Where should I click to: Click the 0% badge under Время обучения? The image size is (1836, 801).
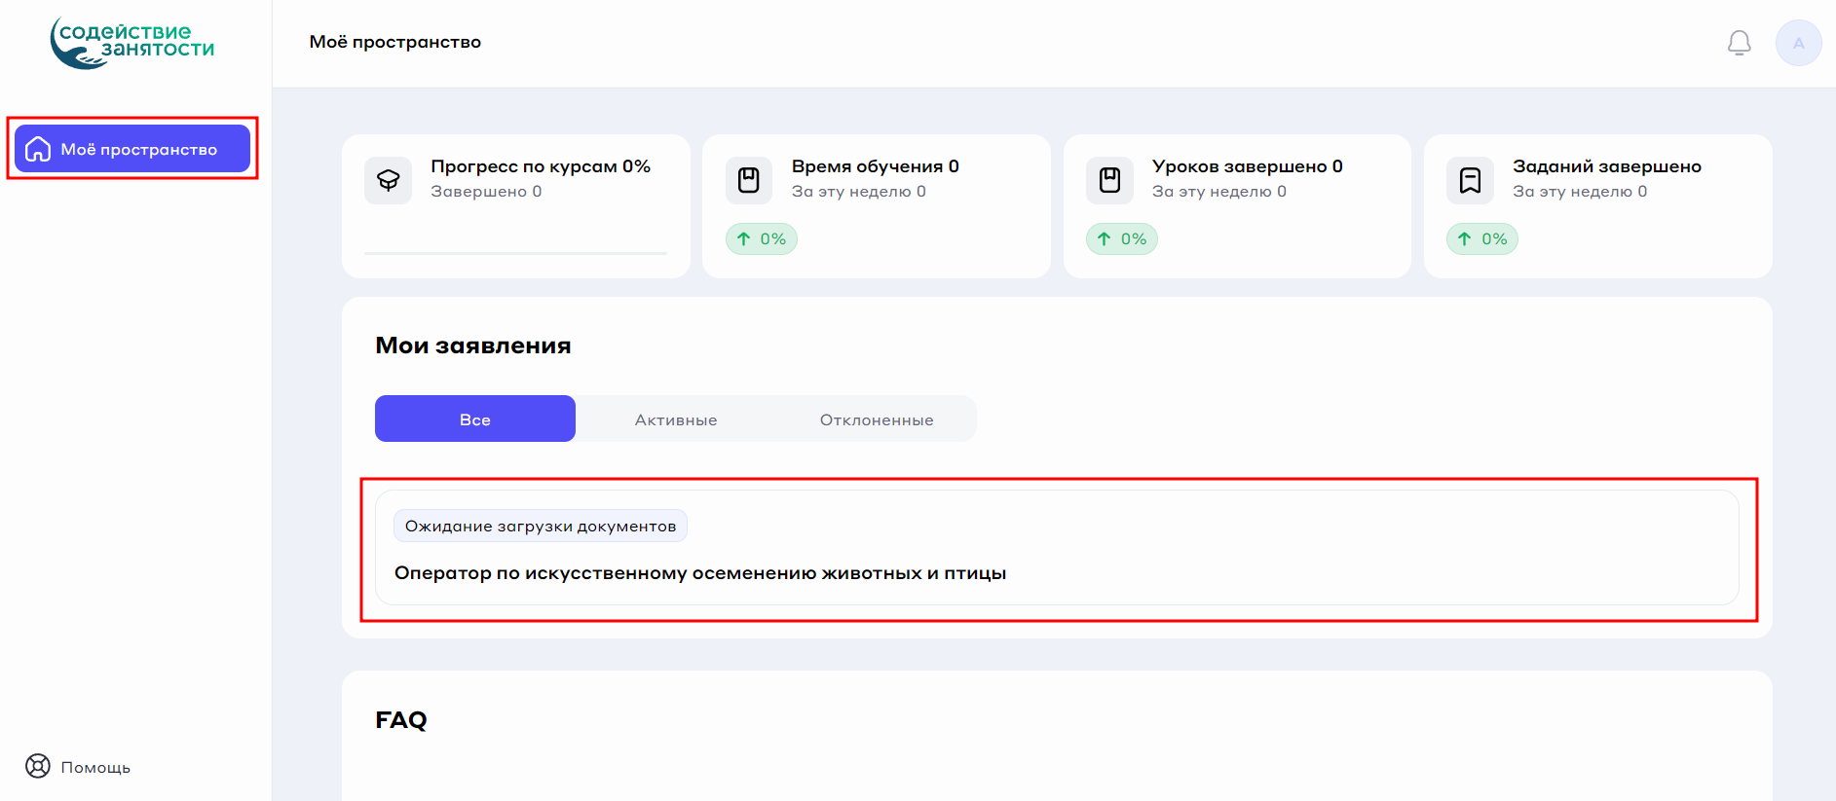click(762, 239)
